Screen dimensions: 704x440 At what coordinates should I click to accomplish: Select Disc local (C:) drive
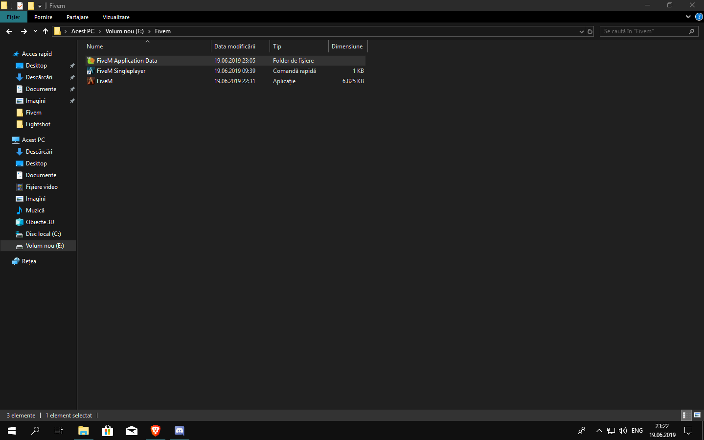[43, 234]
